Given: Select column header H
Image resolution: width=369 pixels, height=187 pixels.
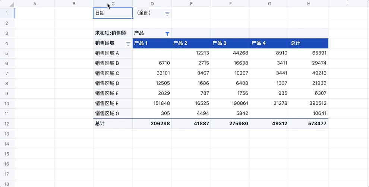Looking at the screenshot, I should (309, 4).
